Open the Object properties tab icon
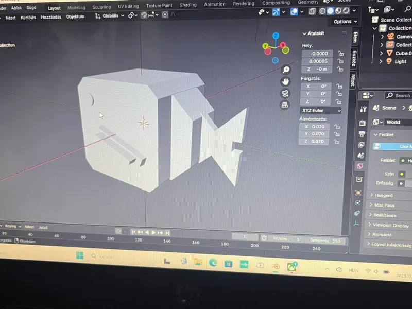 pyautogui.click(x=358, y=193)
